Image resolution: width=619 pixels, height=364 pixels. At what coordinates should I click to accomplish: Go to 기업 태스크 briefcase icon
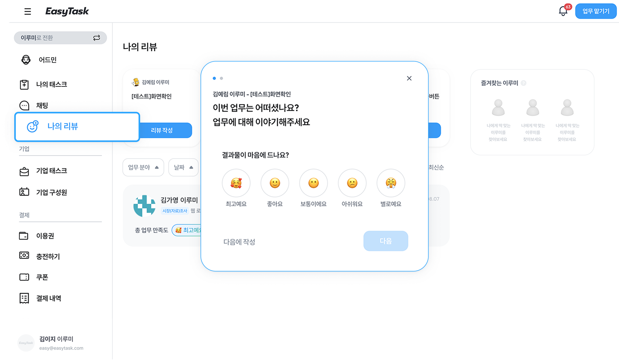24,171
